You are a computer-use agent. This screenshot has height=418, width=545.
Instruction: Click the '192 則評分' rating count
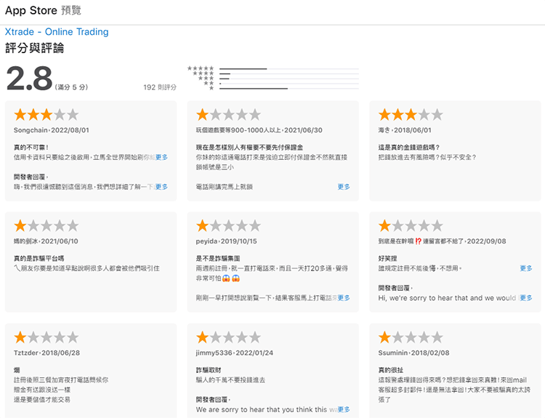[160, 87]
